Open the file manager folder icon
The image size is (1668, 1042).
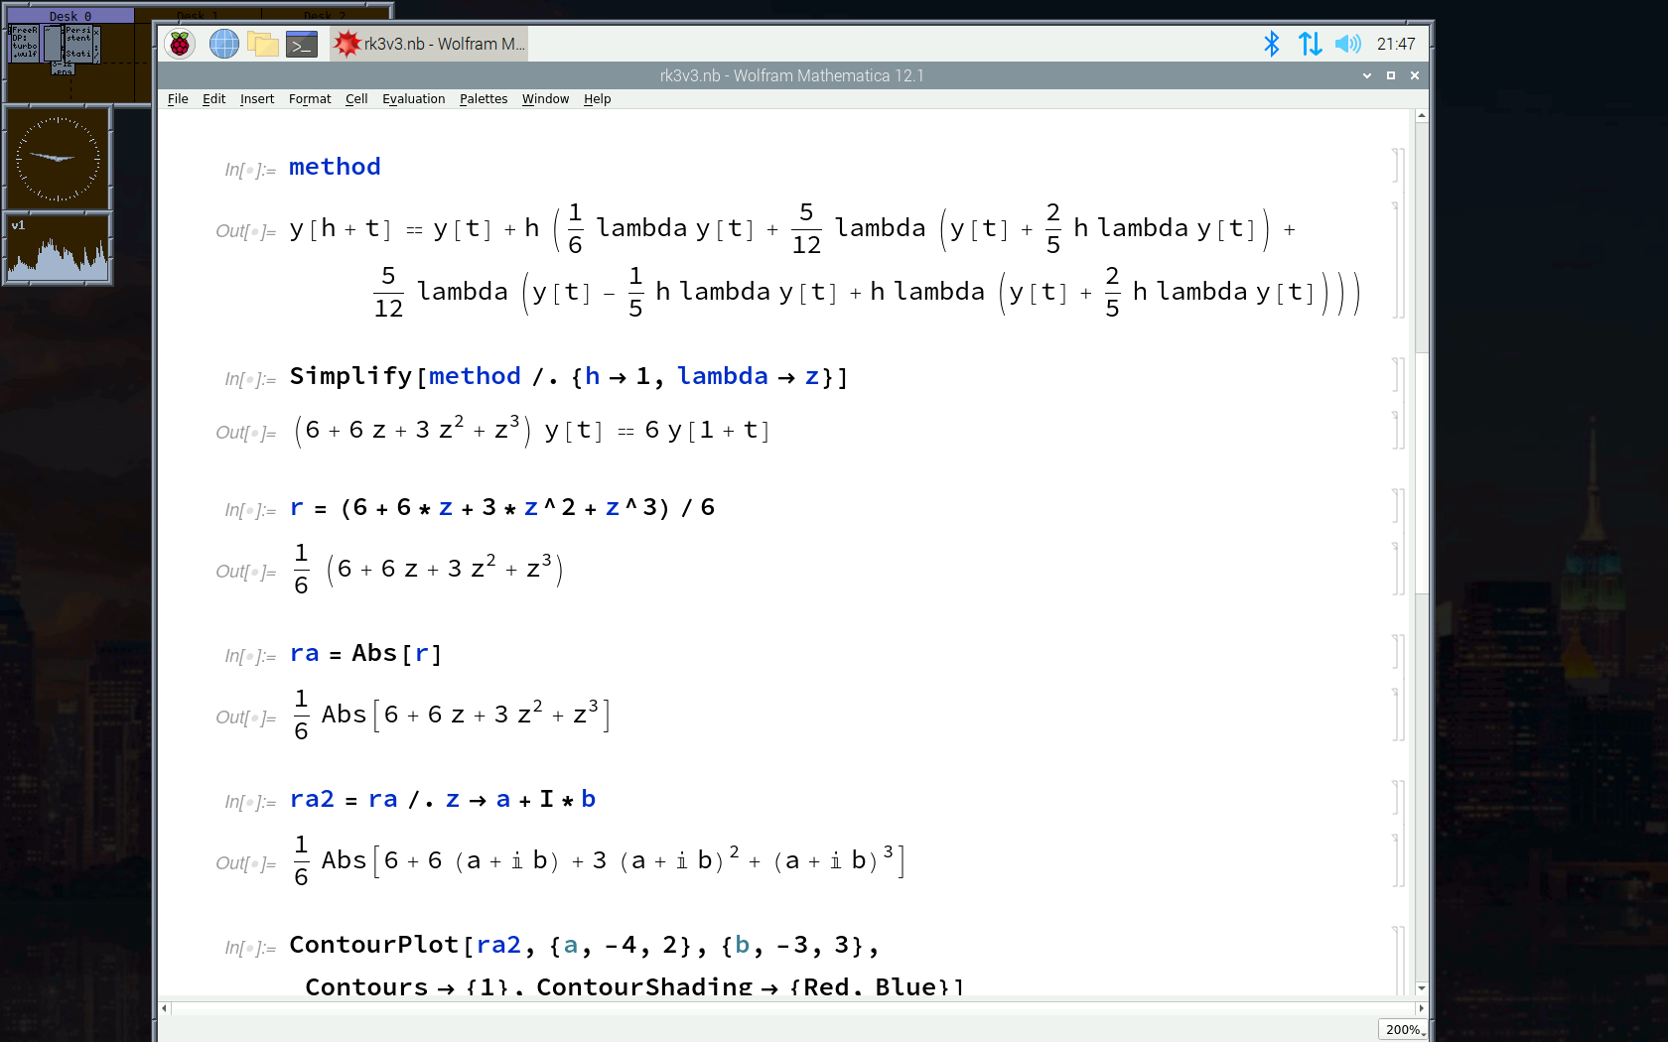click(x=262, y=44)
